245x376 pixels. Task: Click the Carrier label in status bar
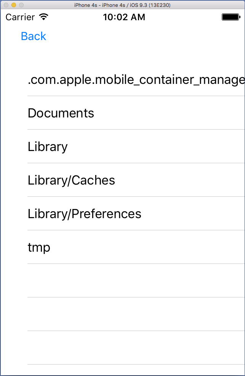click(x=20, y=17)
